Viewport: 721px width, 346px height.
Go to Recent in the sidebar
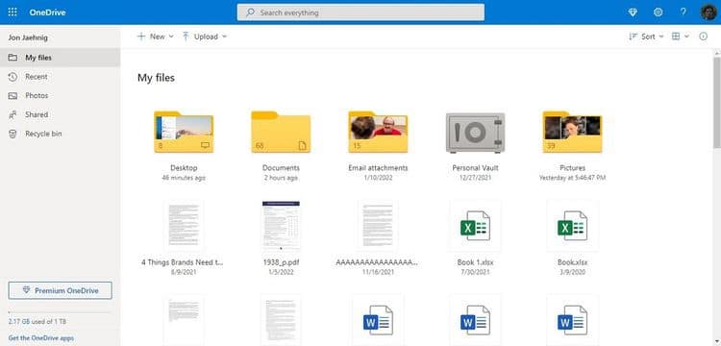click(60, 77)
